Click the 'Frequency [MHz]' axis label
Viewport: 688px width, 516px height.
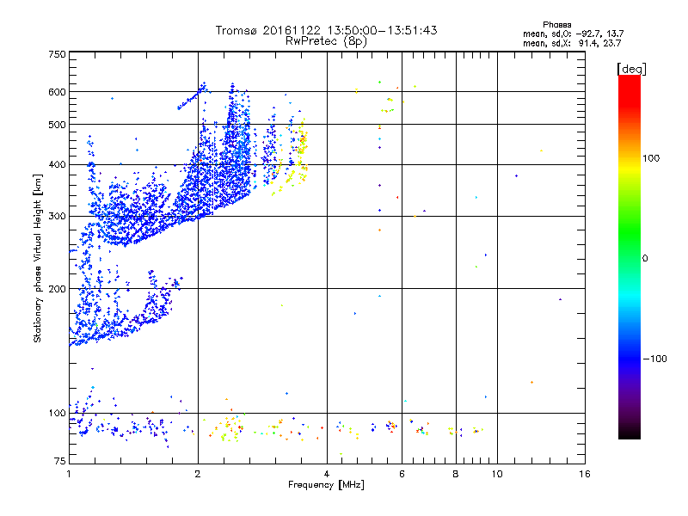click(326, 485)
